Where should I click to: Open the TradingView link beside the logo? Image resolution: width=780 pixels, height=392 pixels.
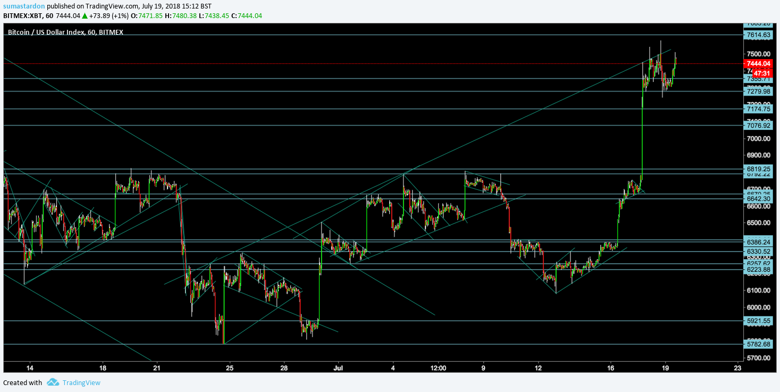click(81, 382)
